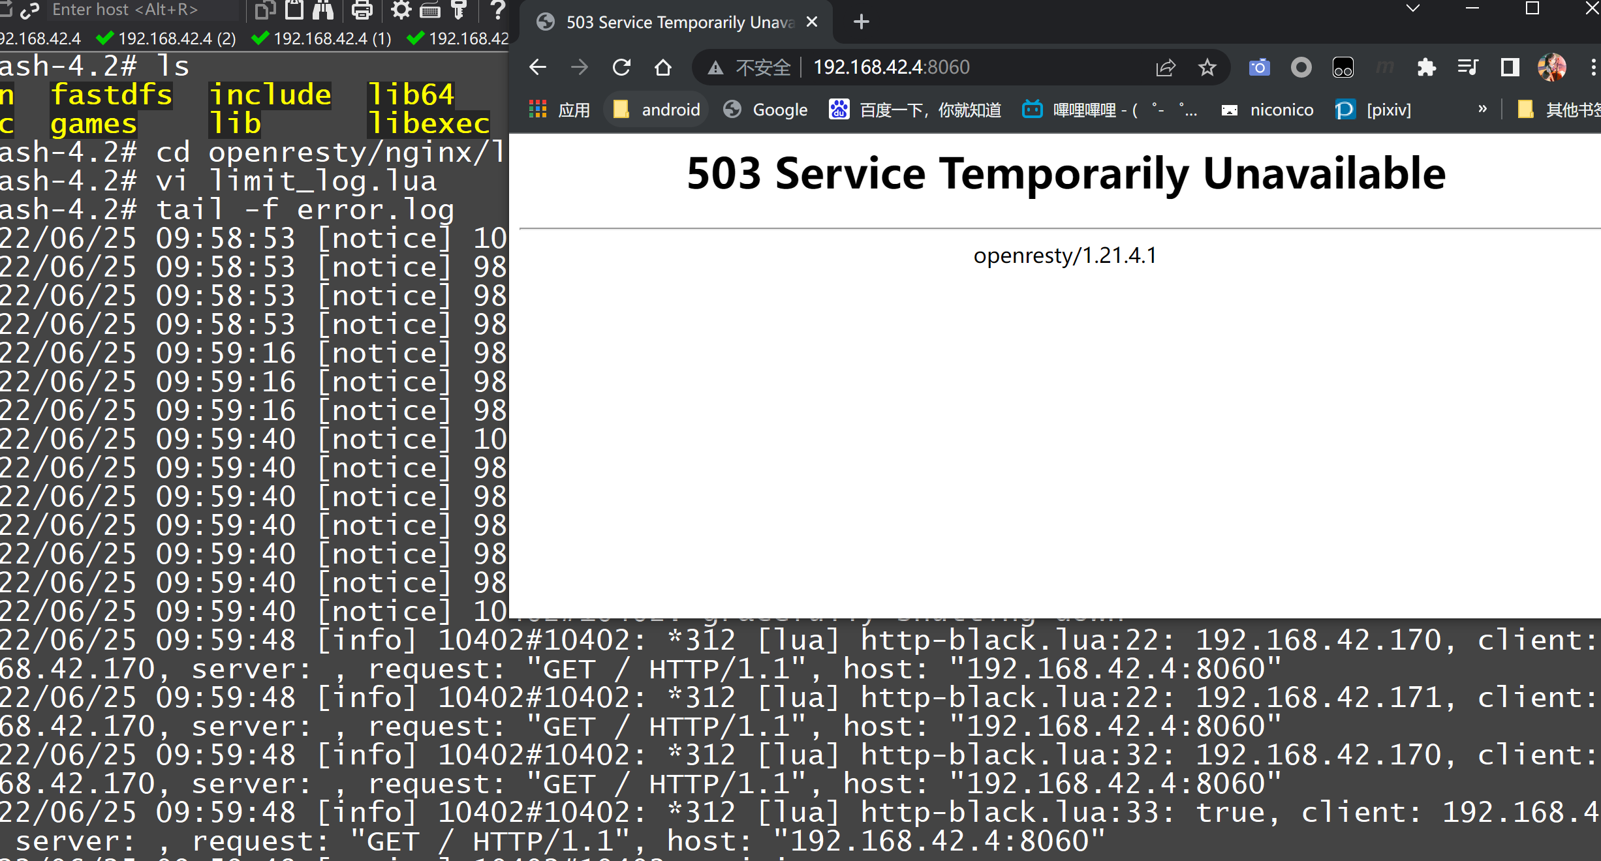Open terminal settings gear icon

click(401, 10)
